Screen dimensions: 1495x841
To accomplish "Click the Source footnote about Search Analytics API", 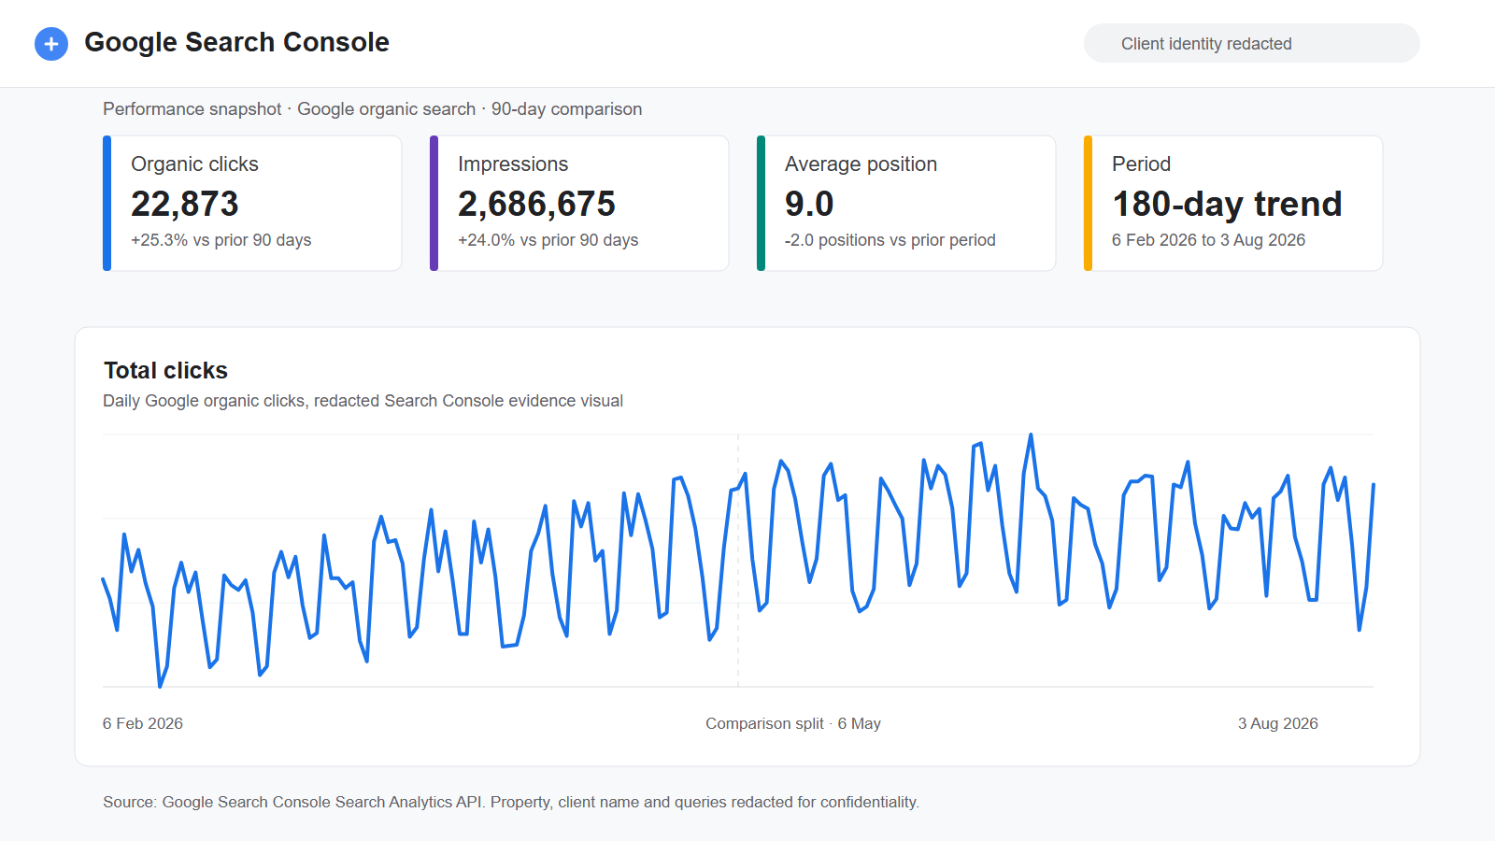I will click(x=511, y=802).
